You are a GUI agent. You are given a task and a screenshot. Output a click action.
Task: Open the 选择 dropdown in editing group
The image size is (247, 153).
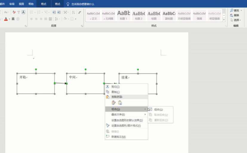pos(235,20)
